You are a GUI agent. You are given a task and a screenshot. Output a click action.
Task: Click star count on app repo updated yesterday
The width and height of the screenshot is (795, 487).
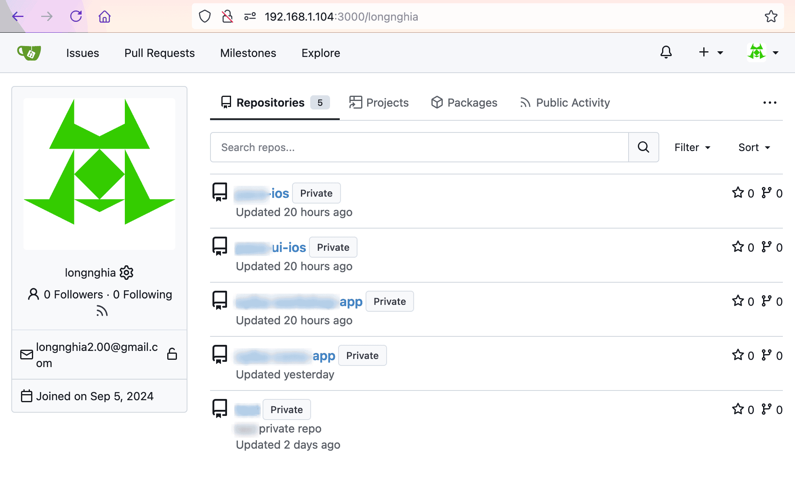pos(743,355)
